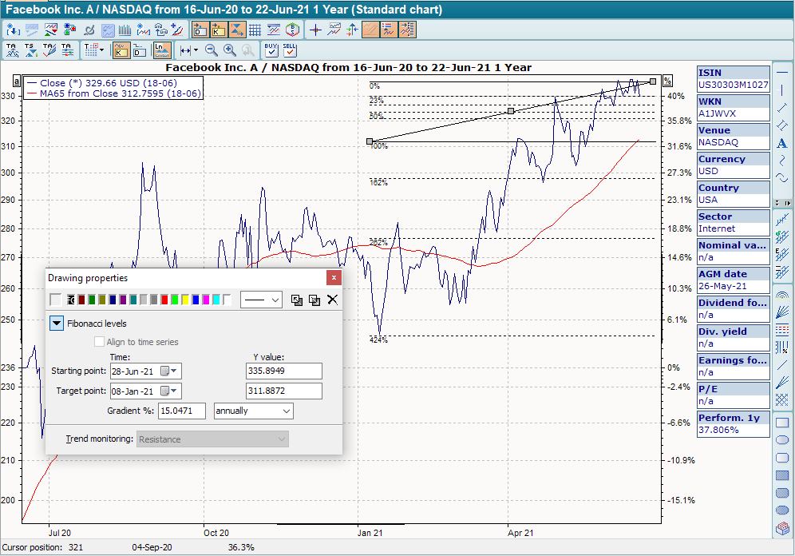Zoom out with the minus magnifier
Screen dimensions: 795x556
[x=212, y=50]
